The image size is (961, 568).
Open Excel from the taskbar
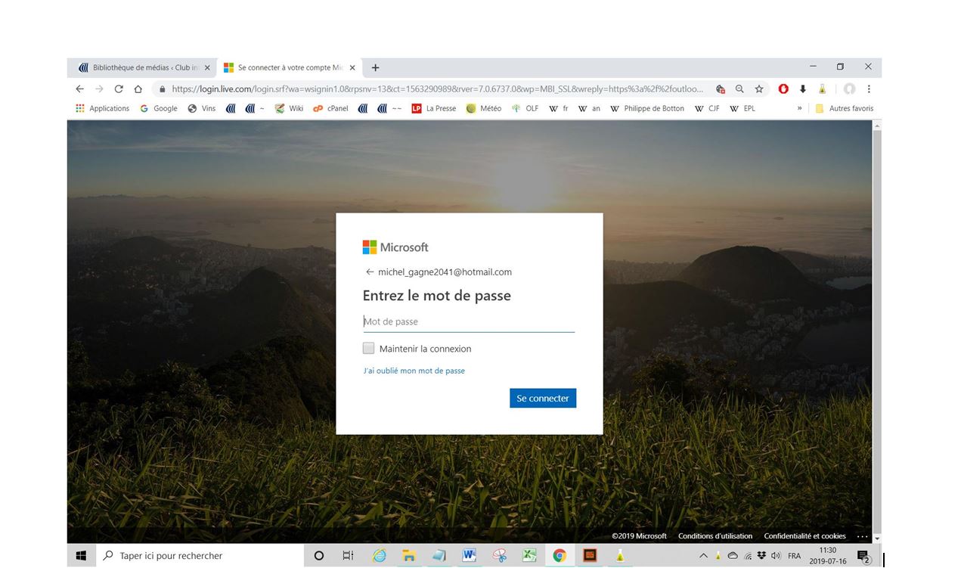pos(529,556)
